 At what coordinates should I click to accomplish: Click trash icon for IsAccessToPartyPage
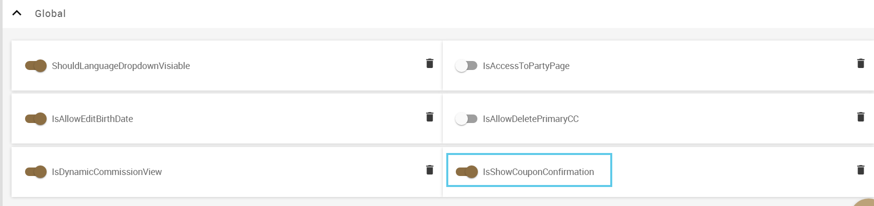[x=860, y=63]
